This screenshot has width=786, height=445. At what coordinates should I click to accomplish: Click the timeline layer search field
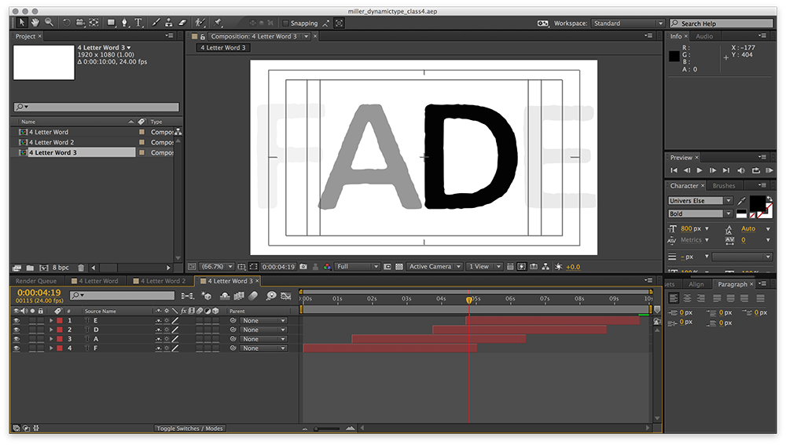pyautogui.click(x=123, y=296)
